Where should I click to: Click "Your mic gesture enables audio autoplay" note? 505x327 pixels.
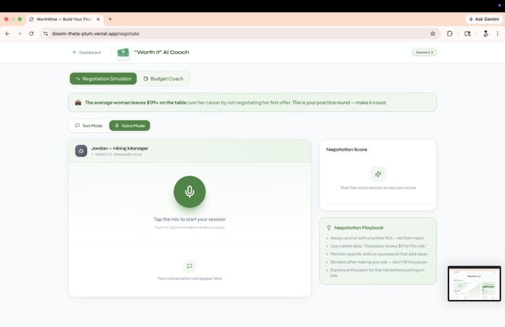pyautogui.click(x=189, y=228)
